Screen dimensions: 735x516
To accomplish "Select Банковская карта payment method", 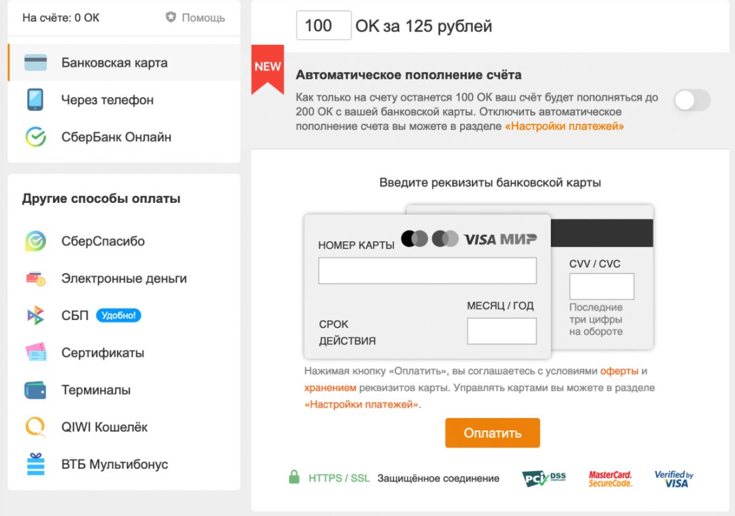I will [114, 63].
